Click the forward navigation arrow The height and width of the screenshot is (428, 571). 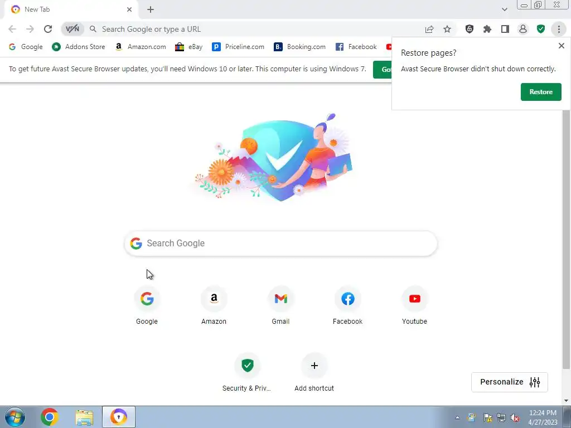30,29
